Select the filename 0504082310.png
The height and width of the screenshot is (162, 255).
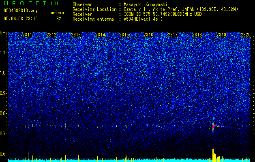coord(21,11)
